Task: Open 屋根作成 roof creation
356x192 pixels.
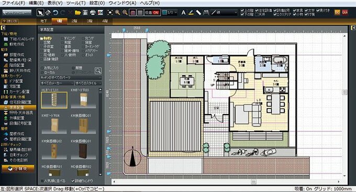Action: [x=14, y=134]
